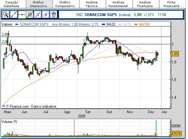This screenshot has width=188, height=139.
Task: Click the 6000K volume axis label
Action: [x=176, y=126]
